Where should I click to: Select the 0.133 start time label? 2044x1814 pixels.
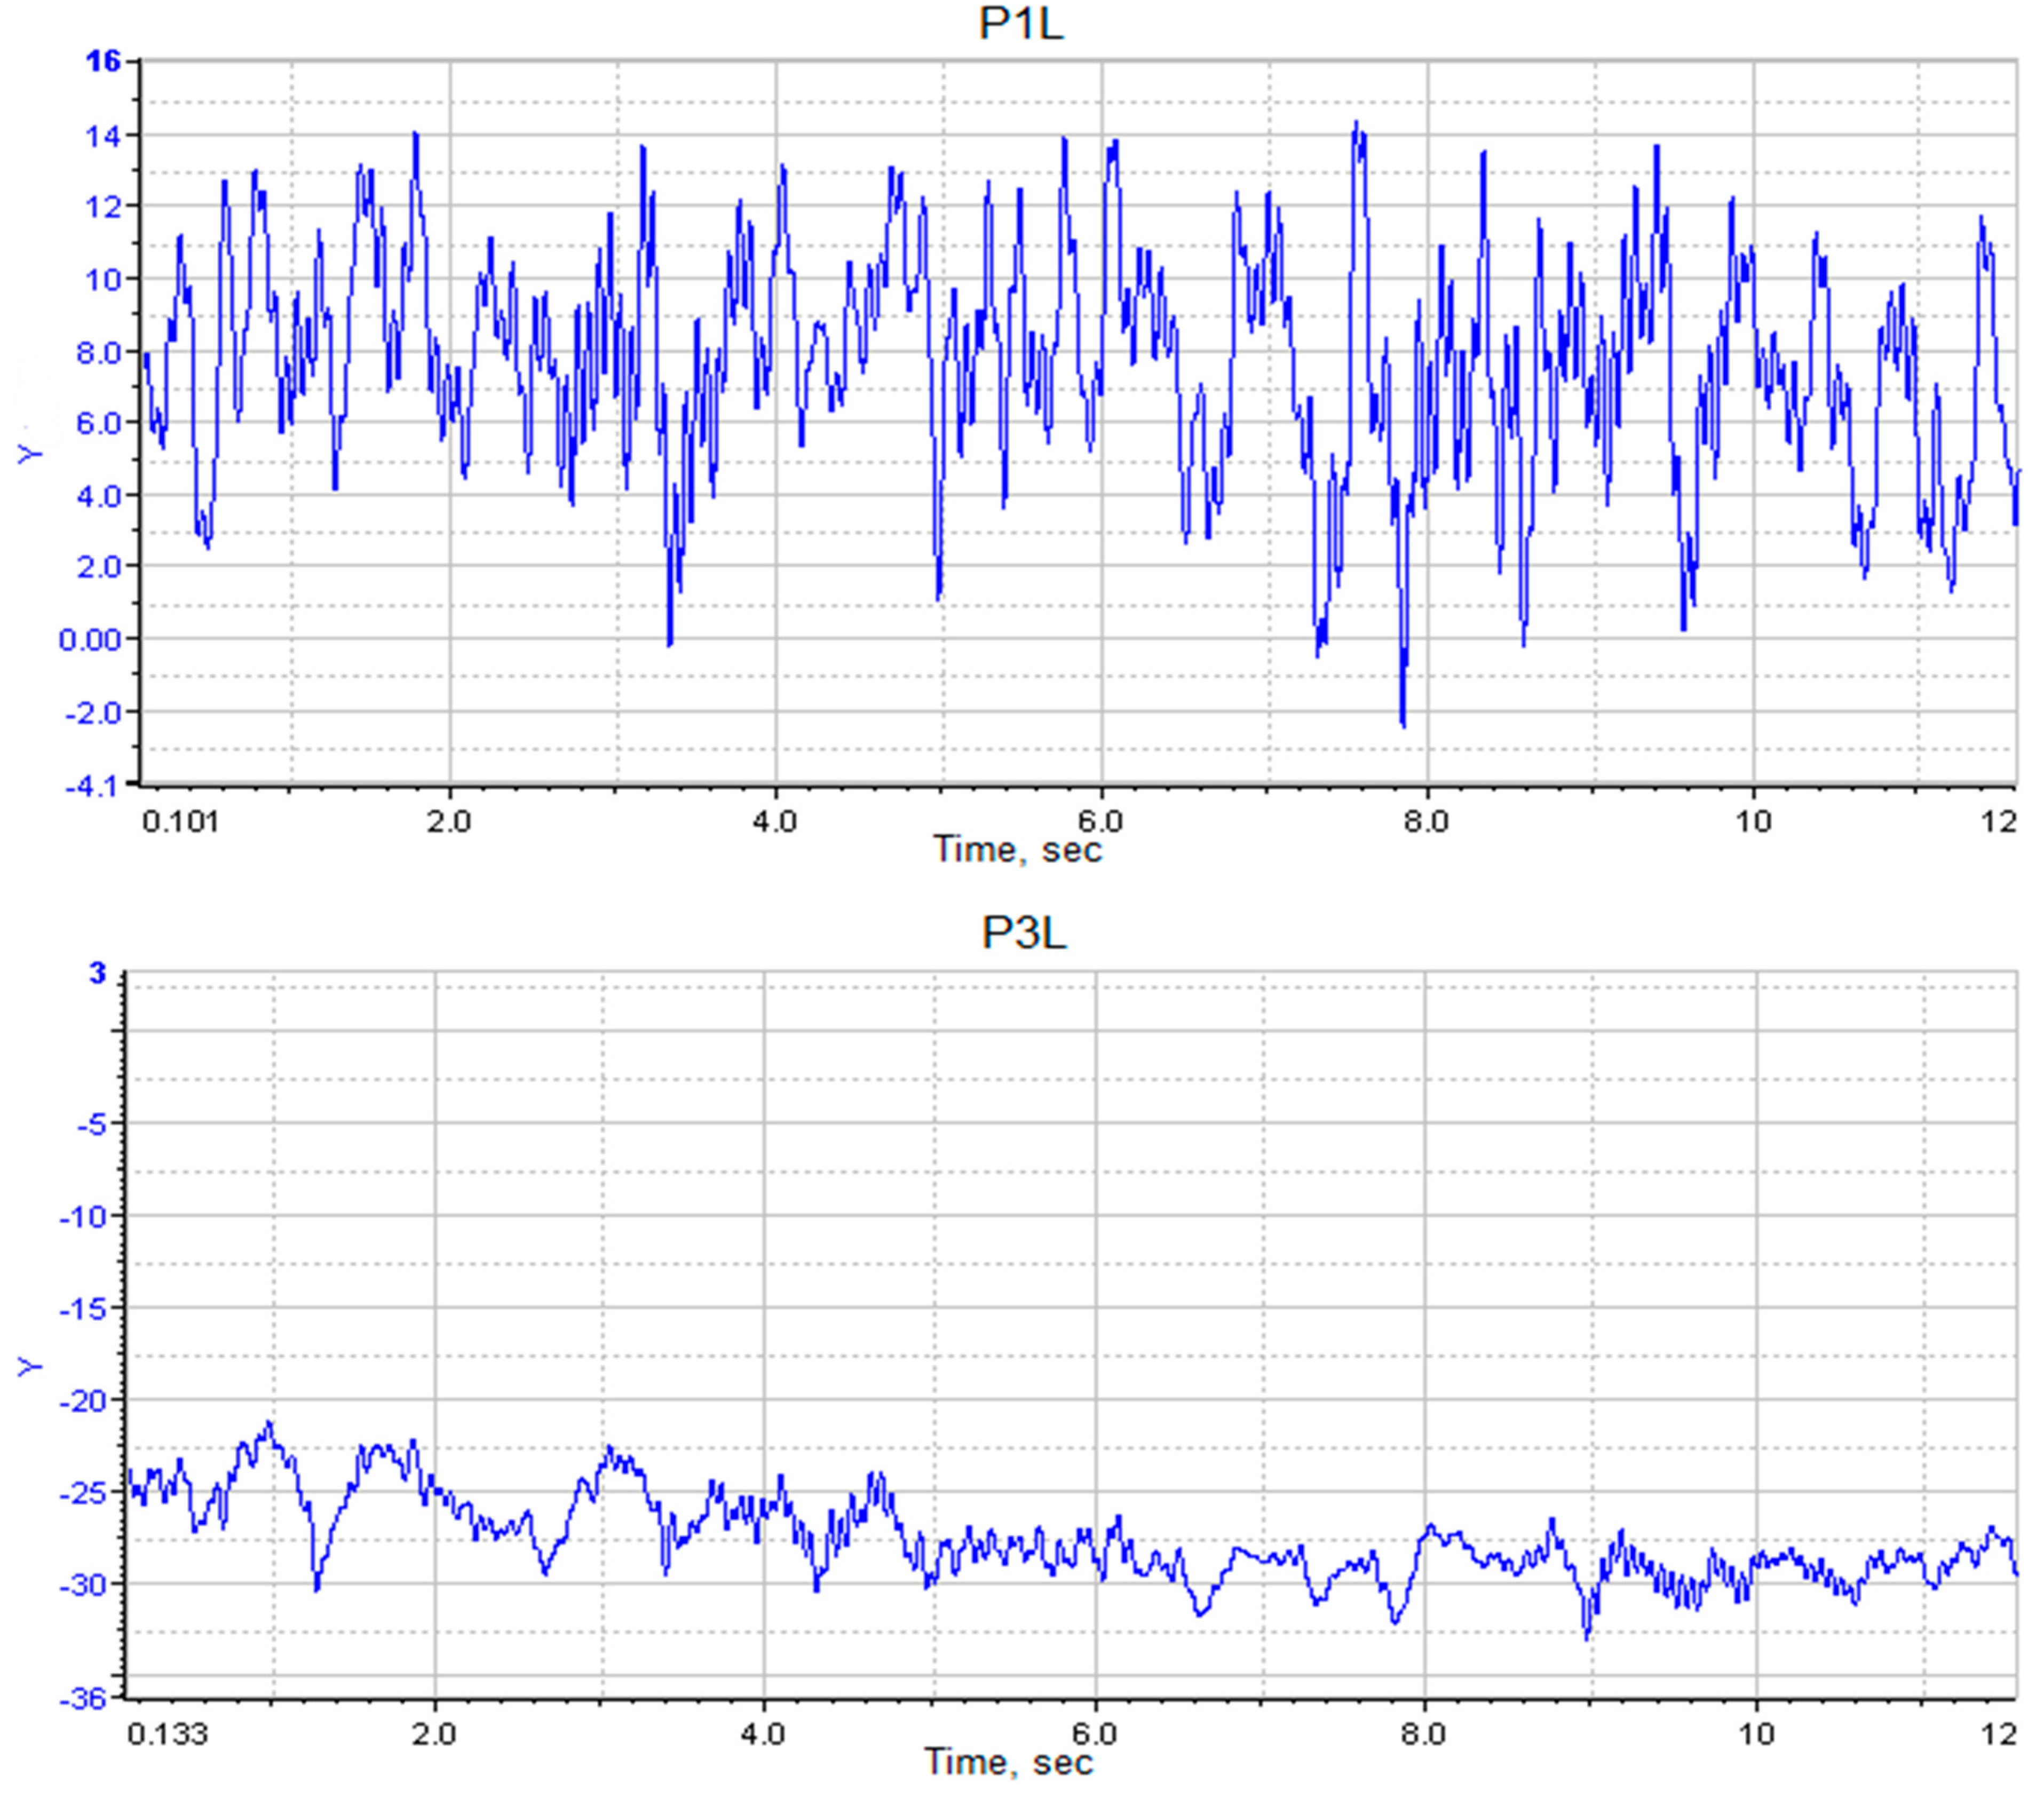tap(168, 1733)
